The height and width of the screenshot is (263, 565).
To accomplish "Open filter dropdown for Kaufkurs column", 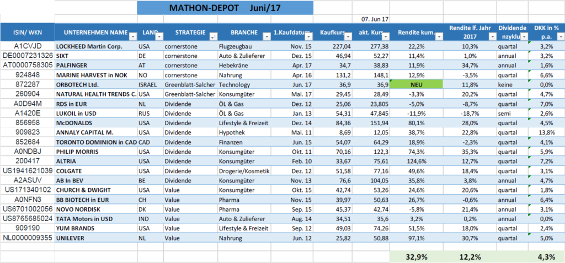I will 348,36.
